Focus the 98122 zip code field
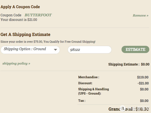The height and width of the screenshot is (113, 151). click(x=90, y=50)
